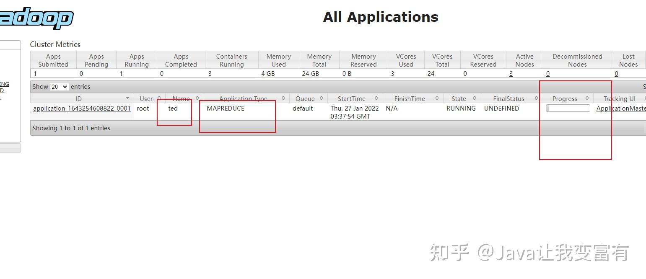Click the Active Nodes count link
This screenshot has height=279, width=646.
coord(511,73)
